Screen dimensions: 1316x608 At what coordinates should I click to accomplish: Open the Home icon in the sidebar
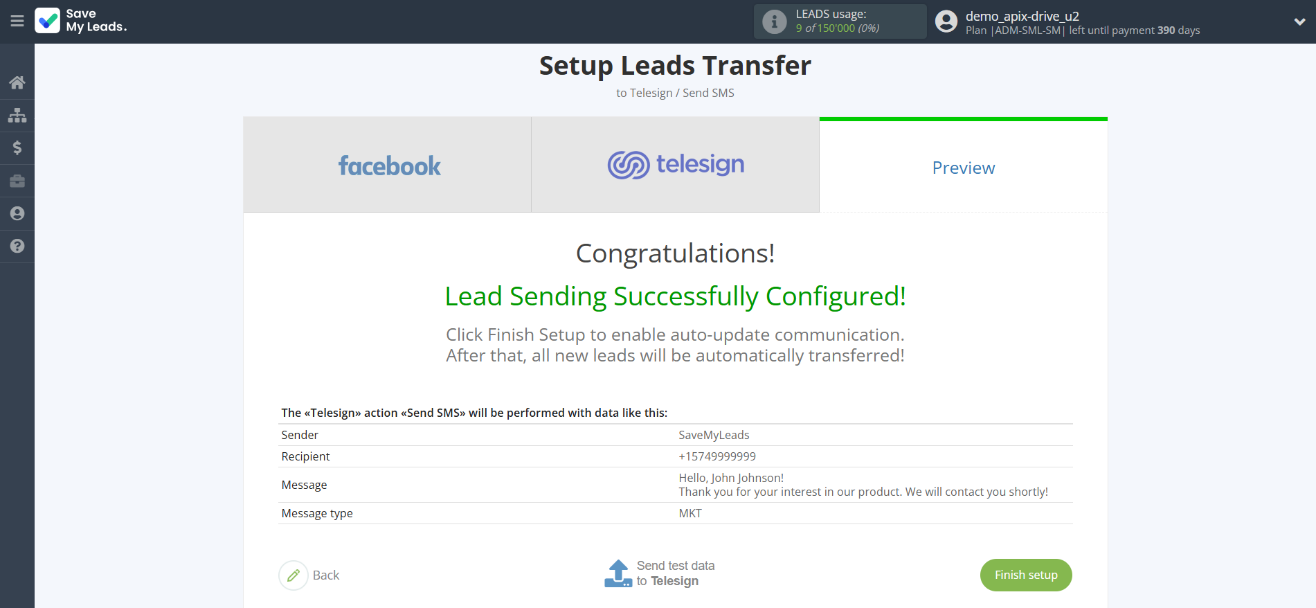17,82
